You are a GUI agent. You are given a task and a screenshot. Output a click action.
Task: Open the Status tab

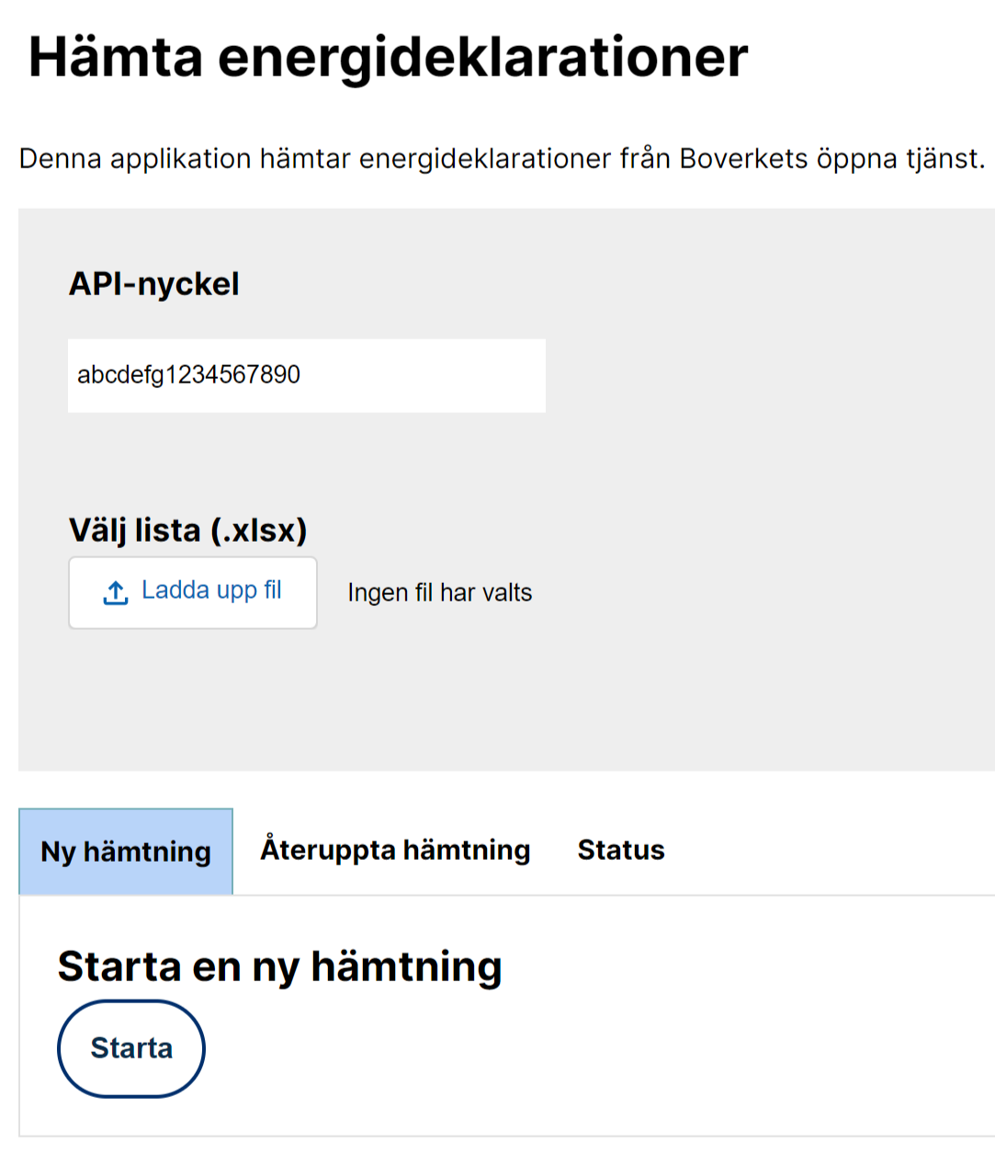point(621,850)
